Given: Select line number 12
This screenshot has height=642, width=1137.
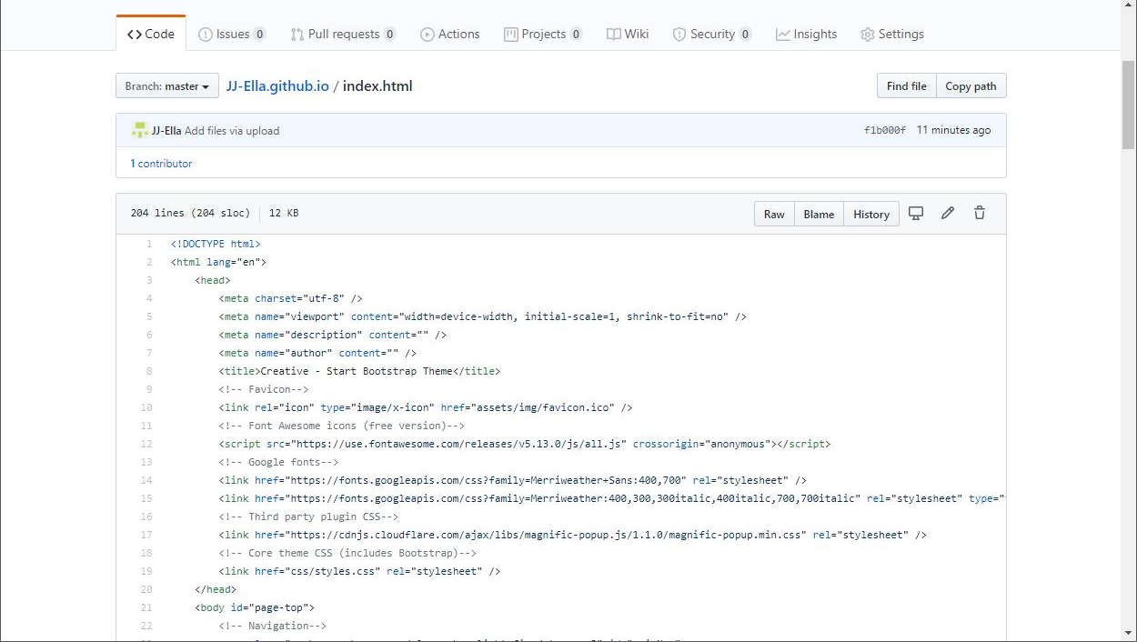Looking at the screenshot, I should (146, 444).
